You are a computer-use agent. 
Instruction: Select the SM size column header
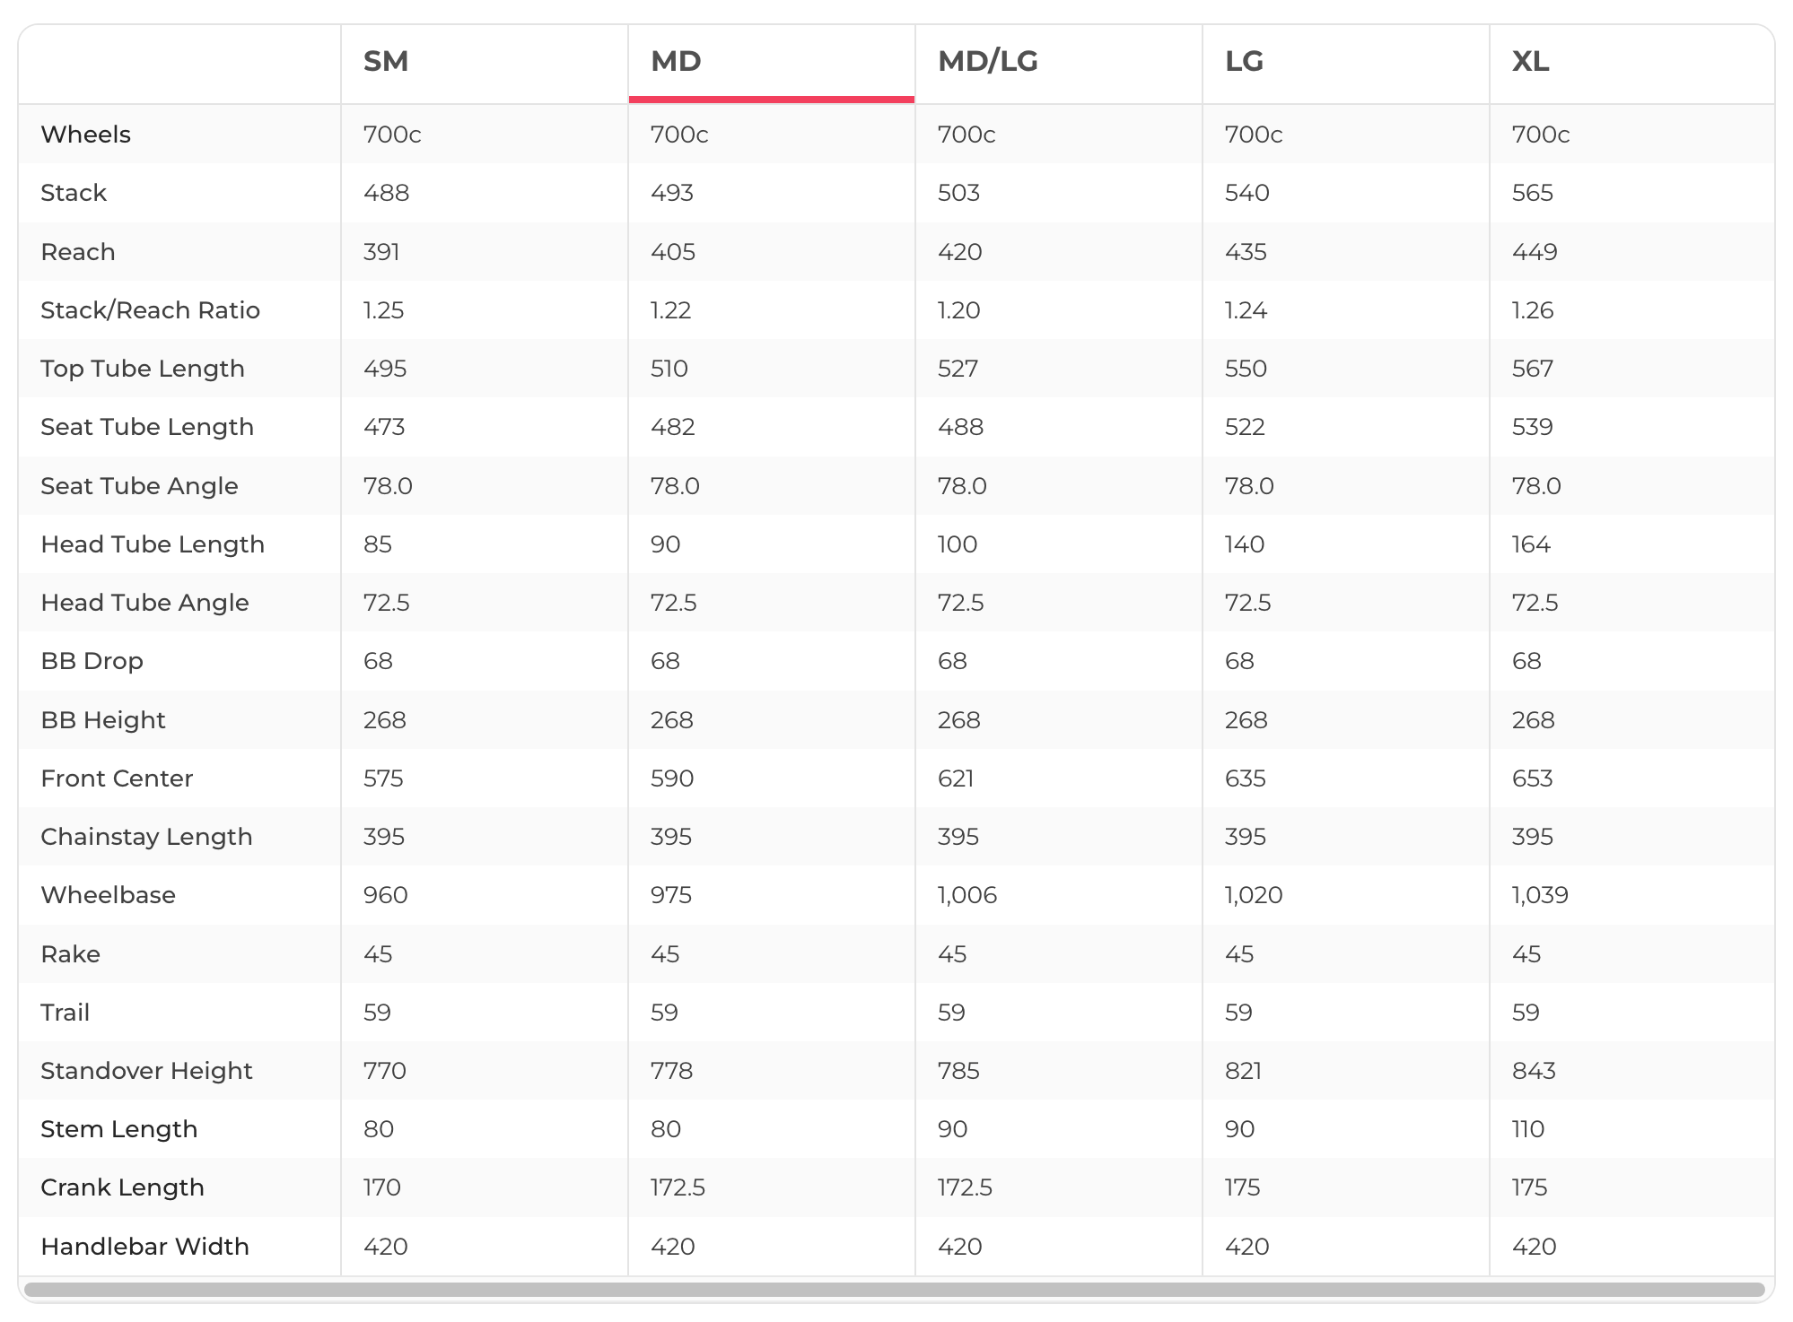(386, 62)
